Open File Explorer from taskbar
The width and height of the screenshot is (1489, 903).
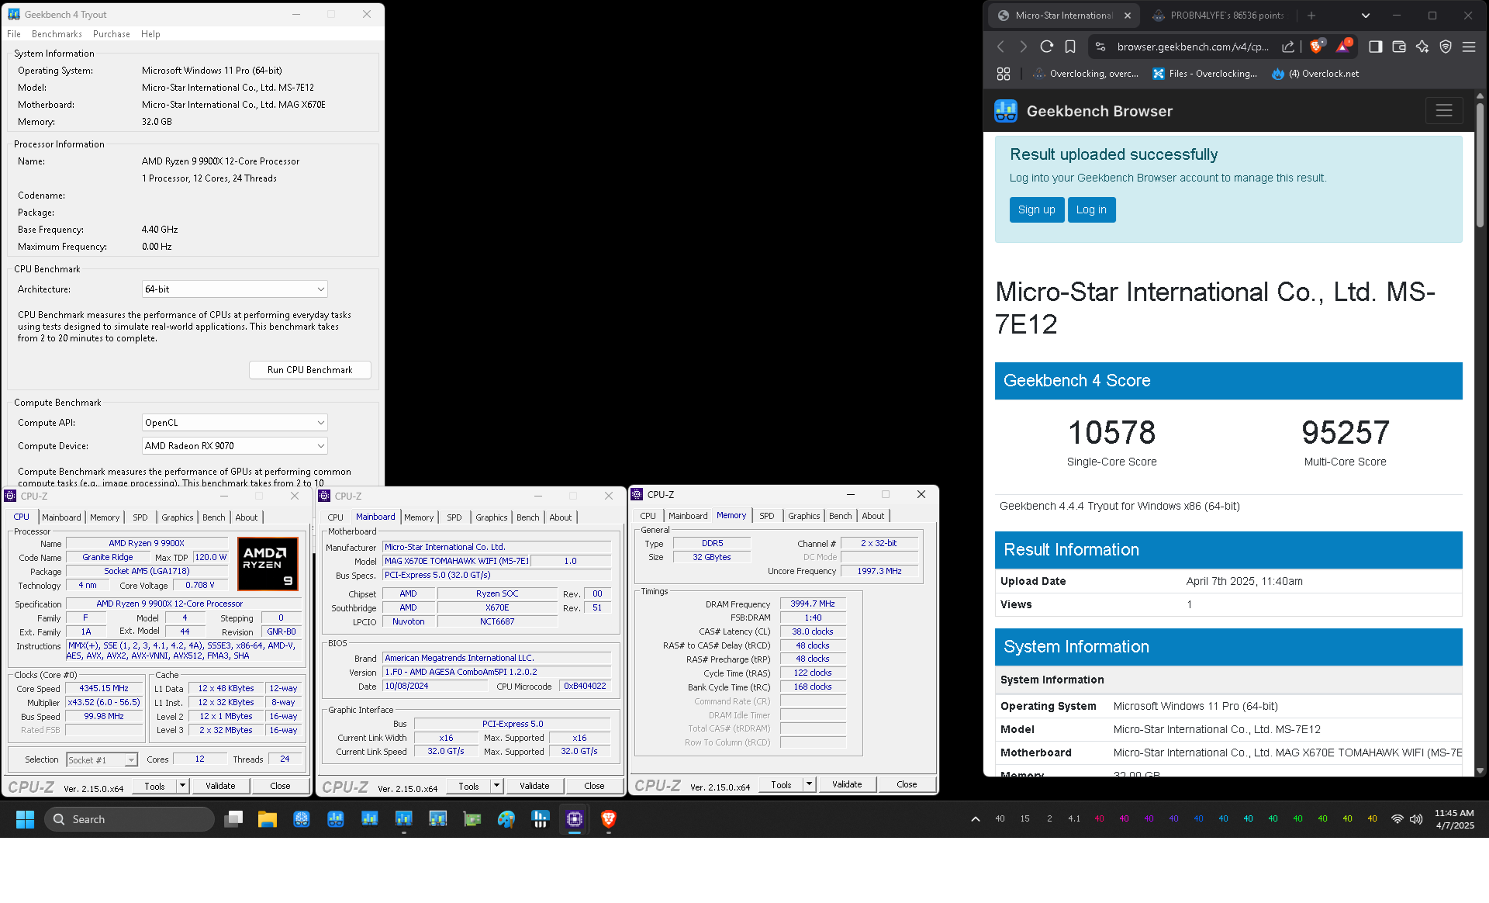(268, 819)
